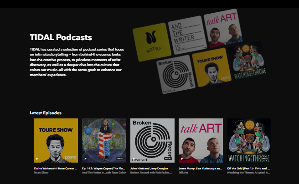Viewport: 299px width, 184px height.
Task: Open episode title Elaine Welteroth-I Have Career
Action: click(55, 169)
